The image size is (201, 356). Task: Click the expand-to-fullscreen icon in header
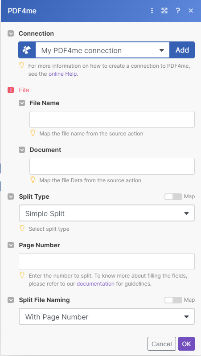[164, 11]
